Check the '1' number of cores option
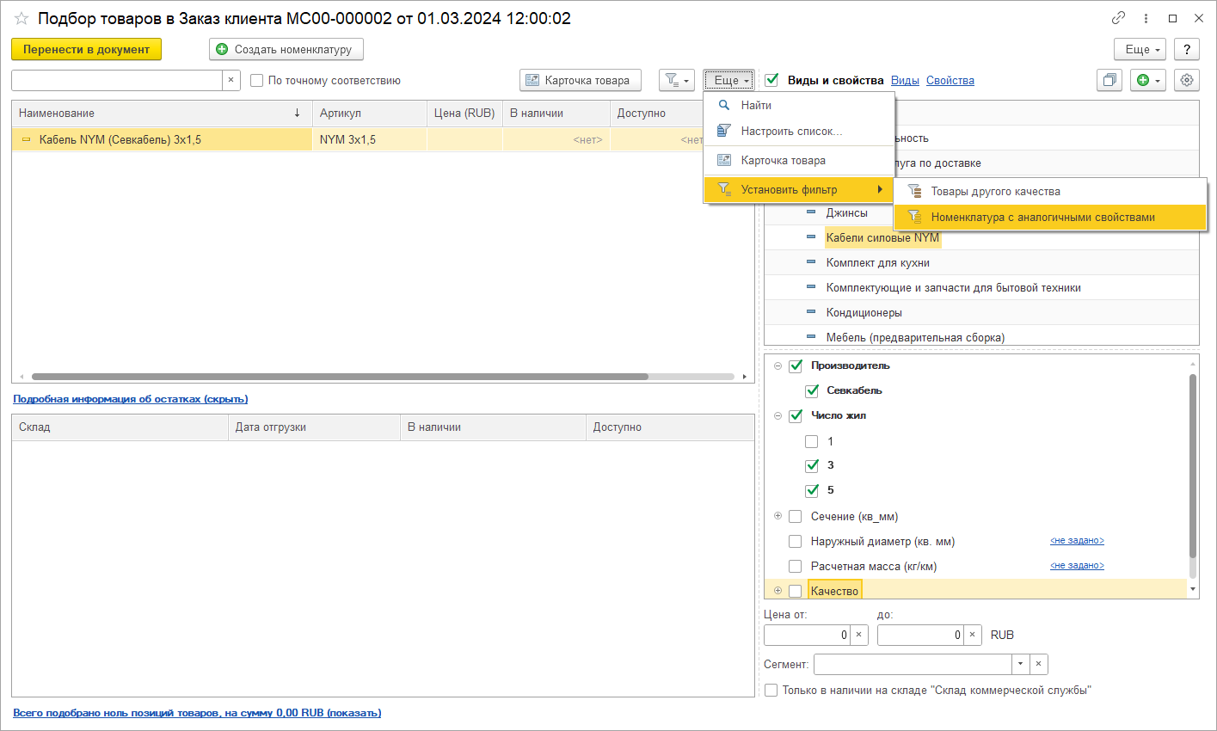Viewport: 1217px width, 731px height. pos(812,441)
